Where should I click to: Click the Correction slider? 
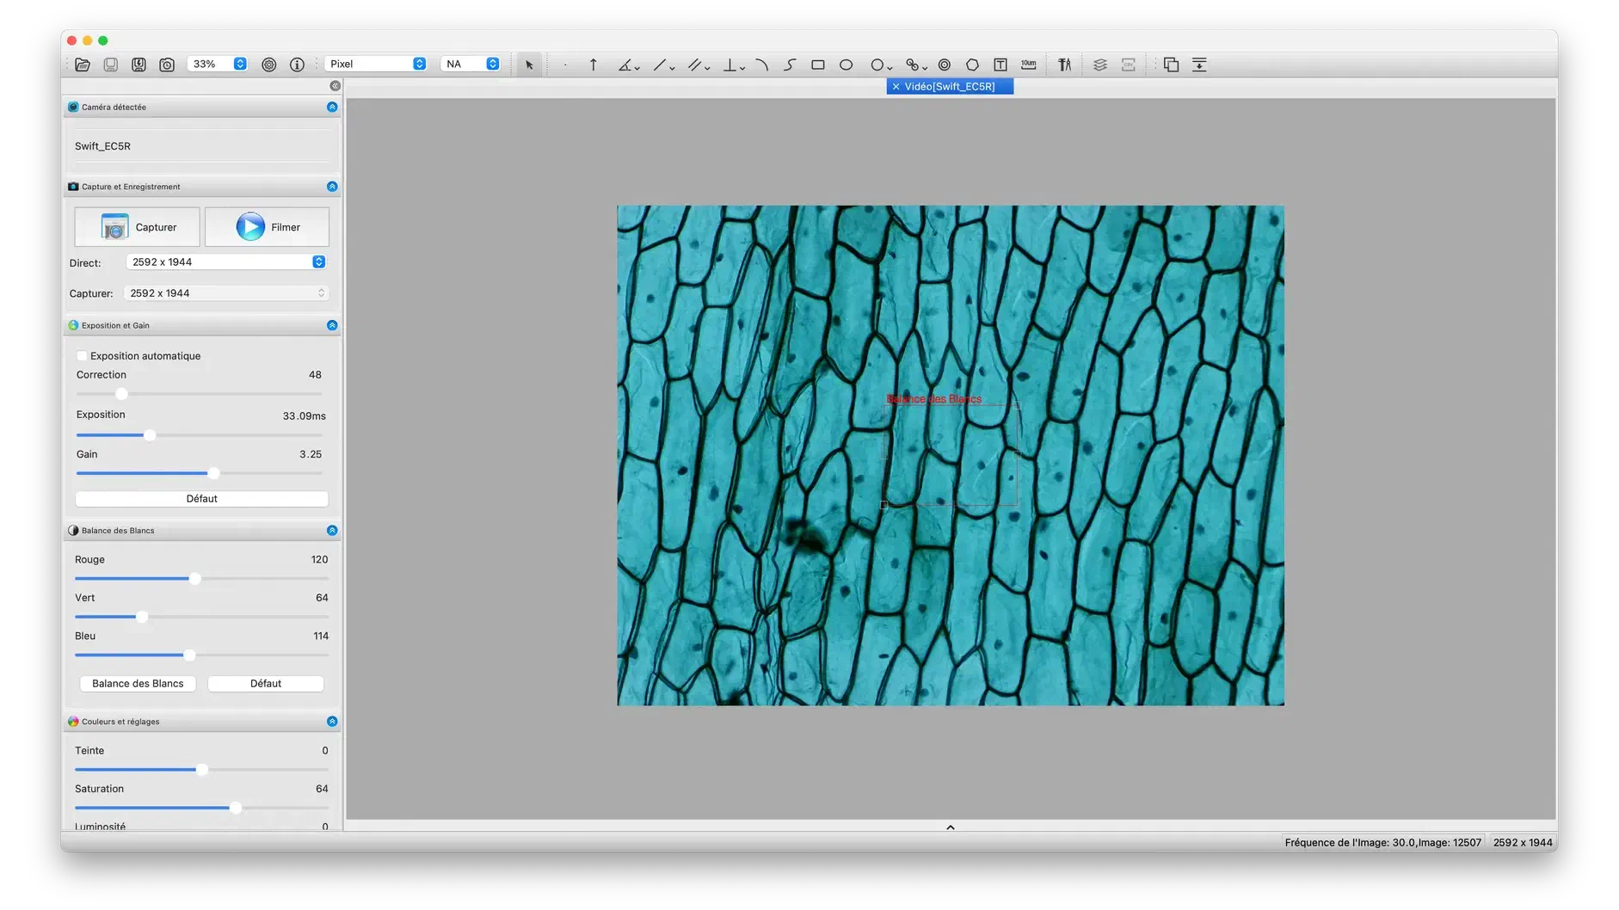click(x=199, y=394)
